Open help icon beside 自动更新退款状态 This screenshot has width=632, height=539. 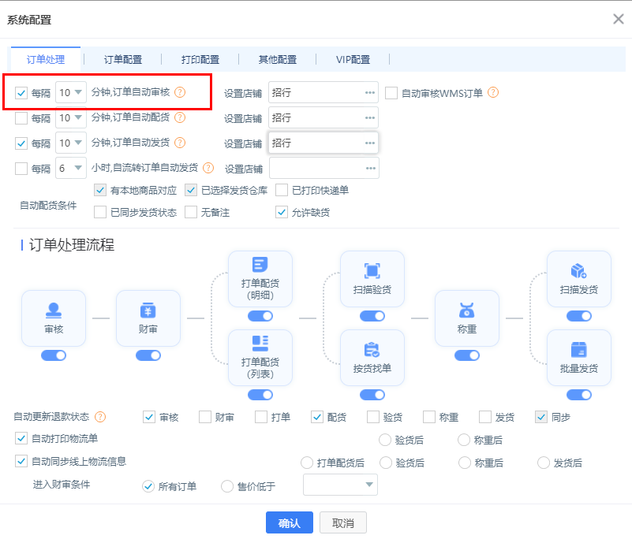100,417
